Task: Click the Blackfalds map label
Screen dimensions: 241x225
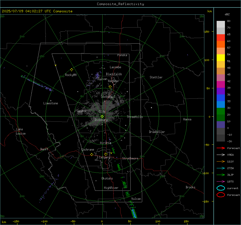Action: (114, 74)
